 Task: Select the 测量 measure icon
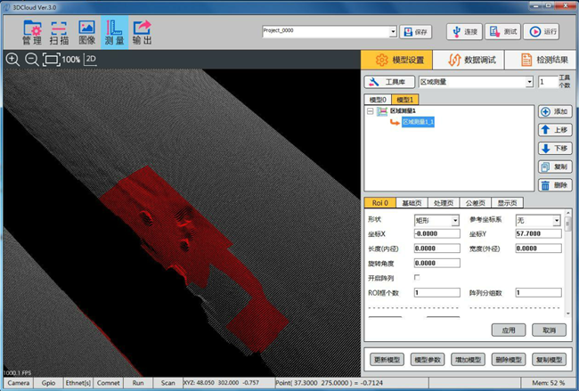coord(115,32)
